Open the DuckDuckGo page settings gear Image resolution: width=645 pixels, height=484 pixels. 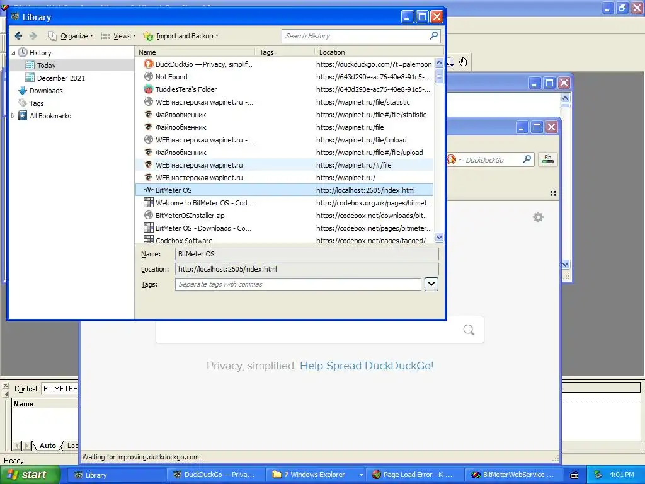tap(538, 217)
